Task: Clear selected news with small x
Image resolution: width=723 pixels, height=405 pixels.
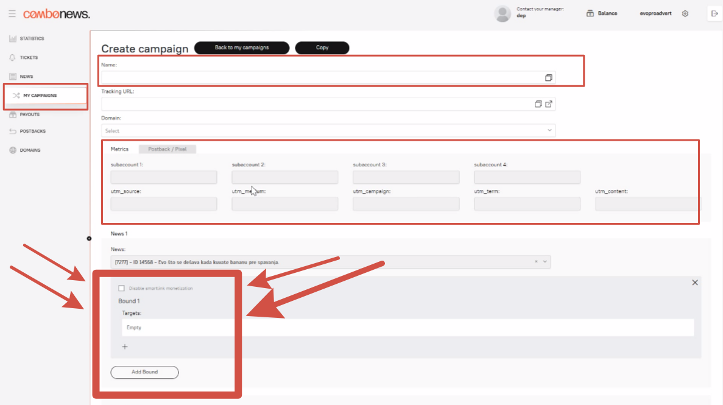Action: (x=536, y=262)
